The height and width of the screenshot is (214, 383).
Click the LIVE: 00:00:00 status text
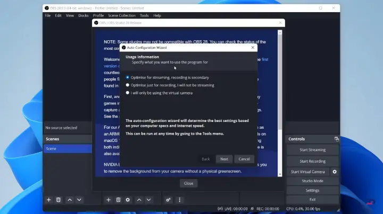point(236,209)
